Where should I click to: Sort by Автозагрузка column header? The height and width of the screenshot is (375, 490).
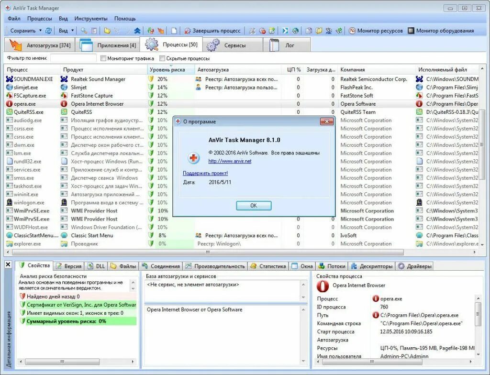pyautogui.click(x=238, y=70)
